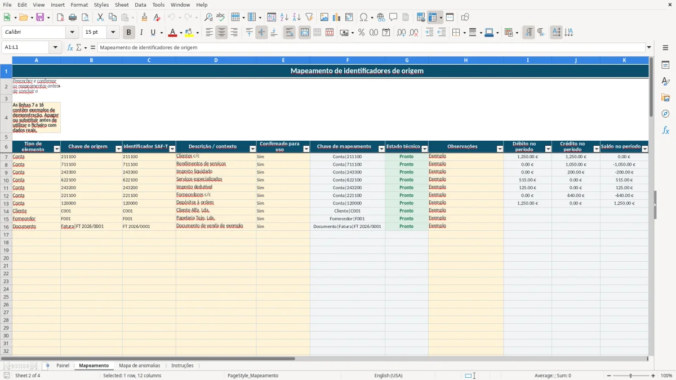Open Name Box dropdown arrow
This screenshot has width=676, height=380.
[x=55, y=47]
